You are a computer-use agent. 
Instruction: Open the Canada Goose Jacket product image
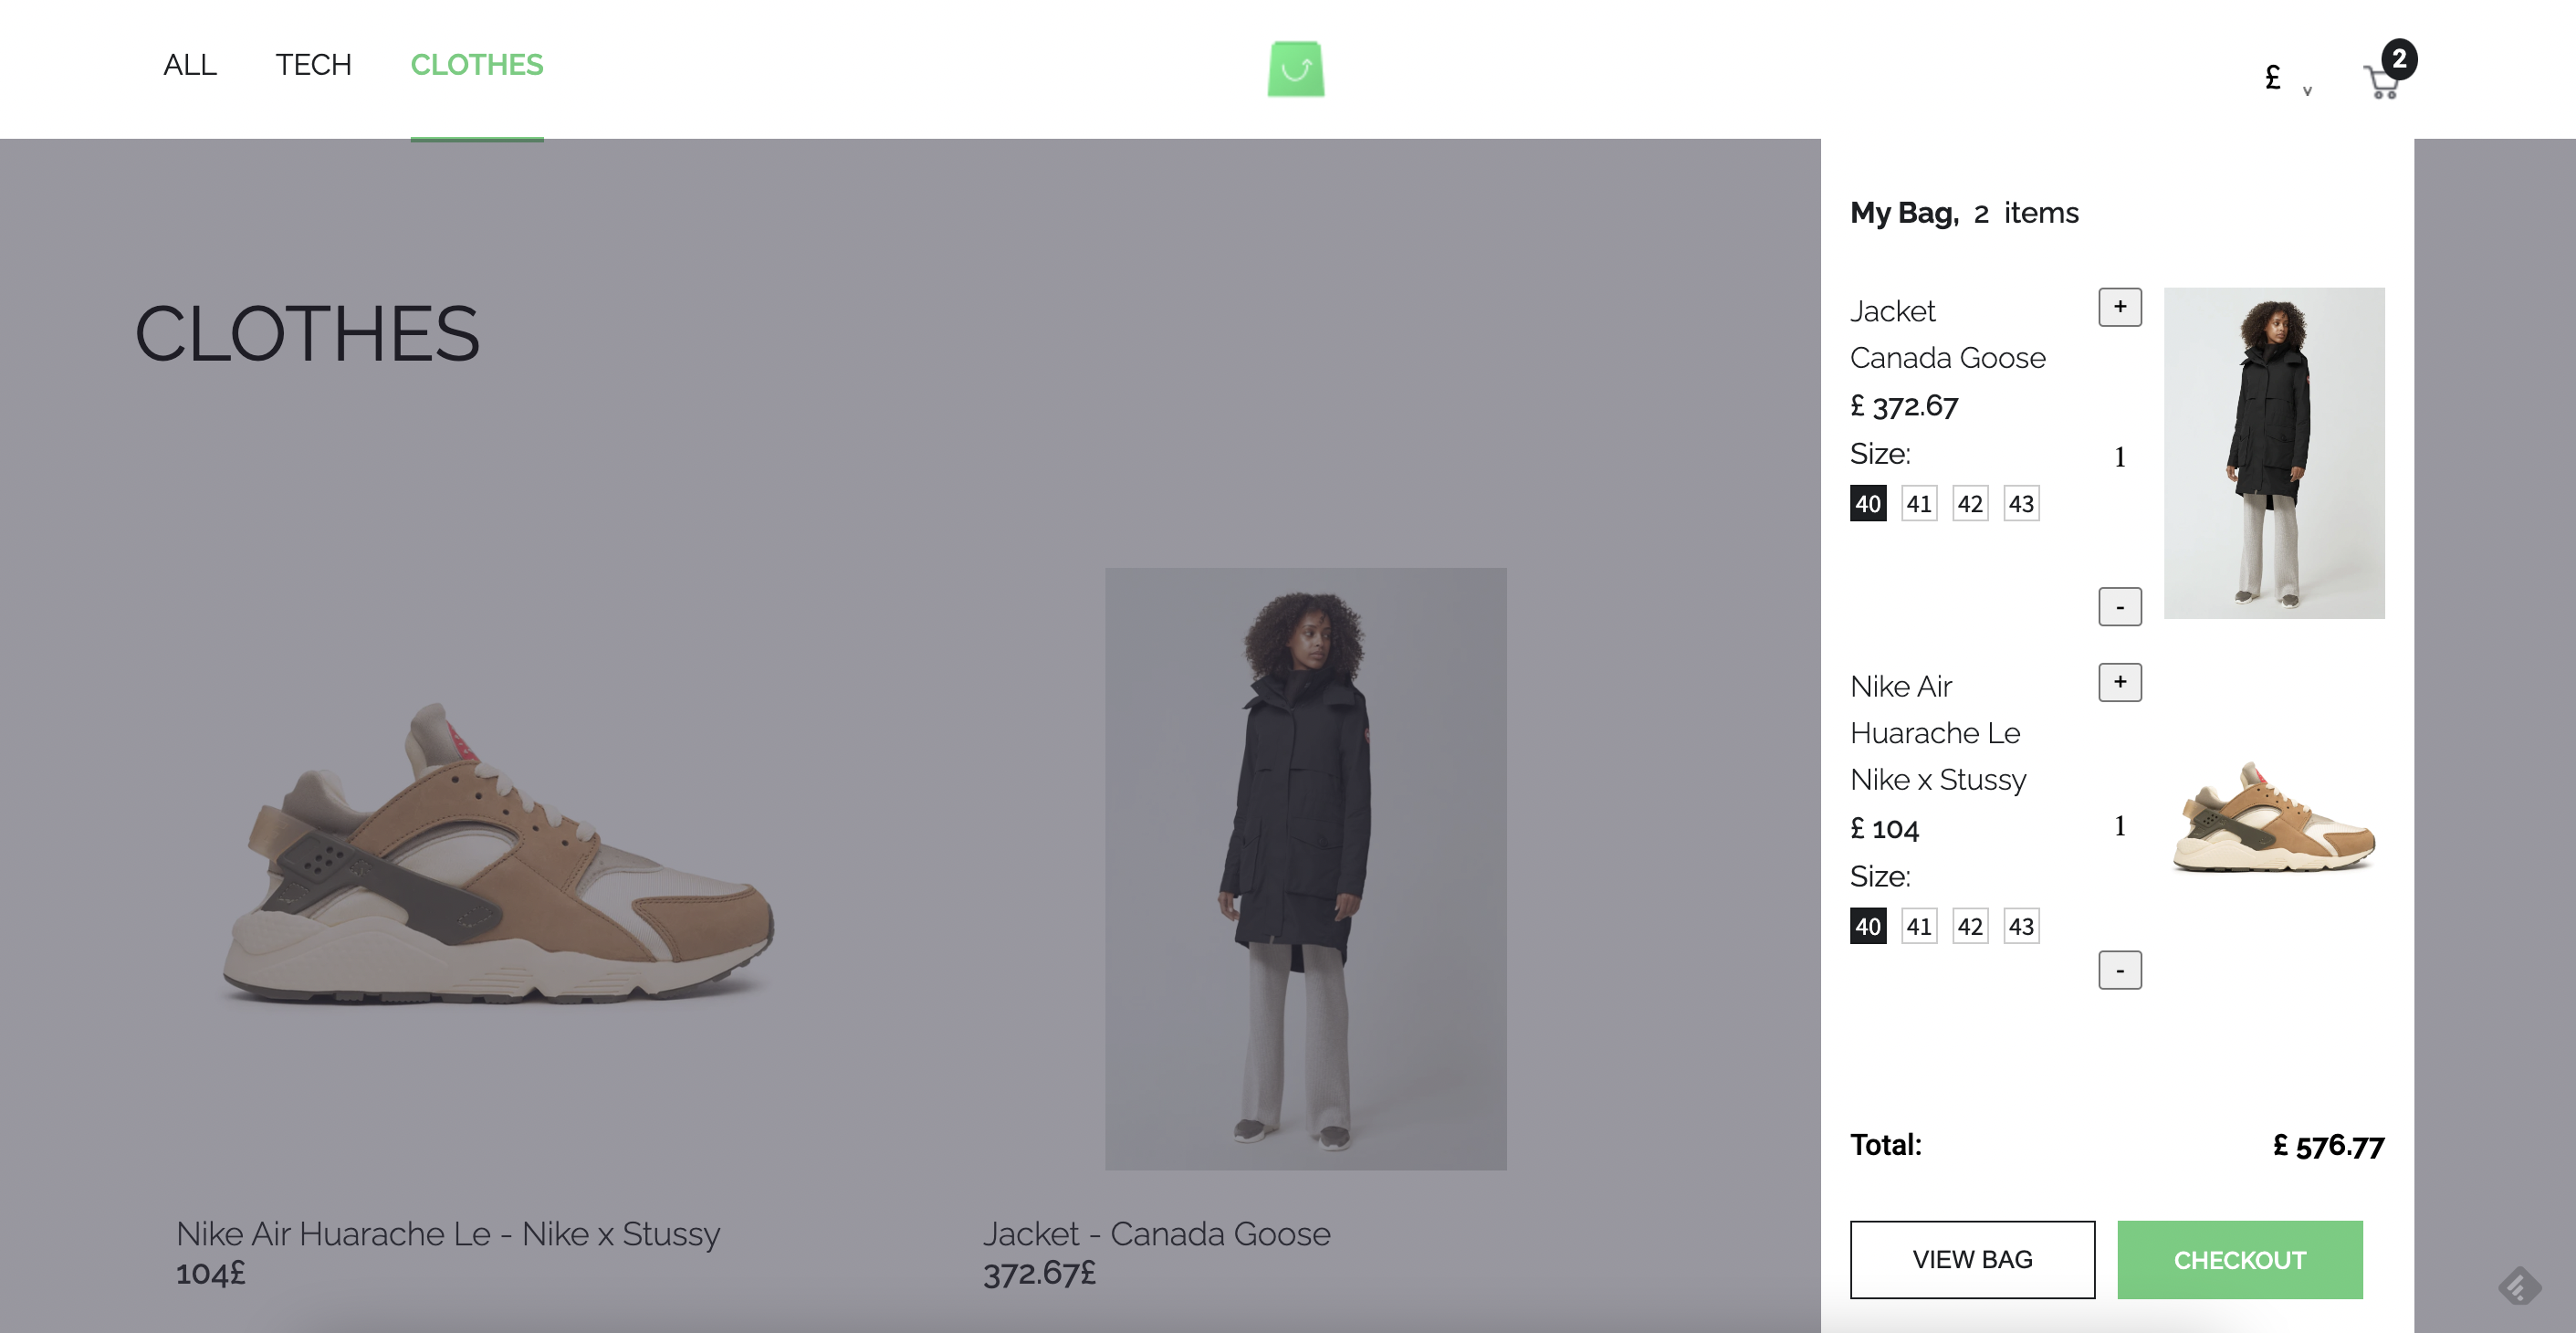(x=1305, y=869)
